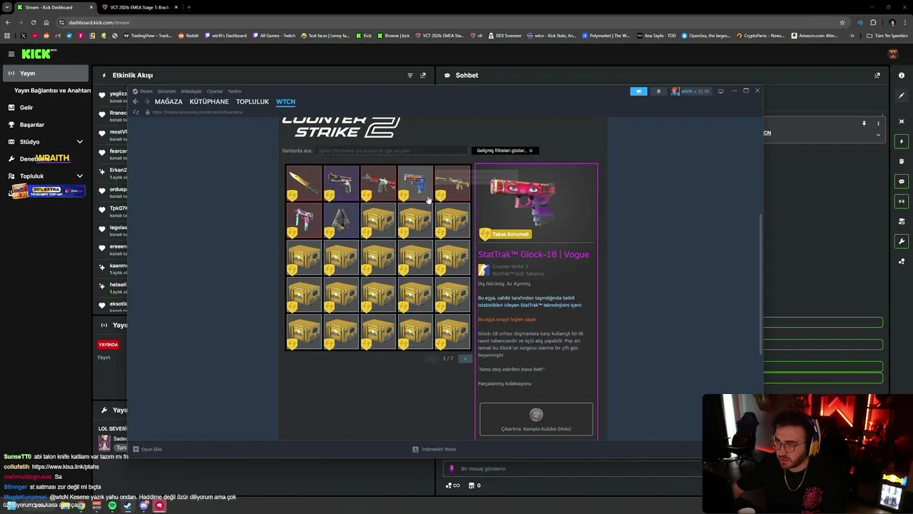Screen dimensions: 913x514
Task: Expand Gelişmiş filtreleri göster
Action: click(505, 151)
